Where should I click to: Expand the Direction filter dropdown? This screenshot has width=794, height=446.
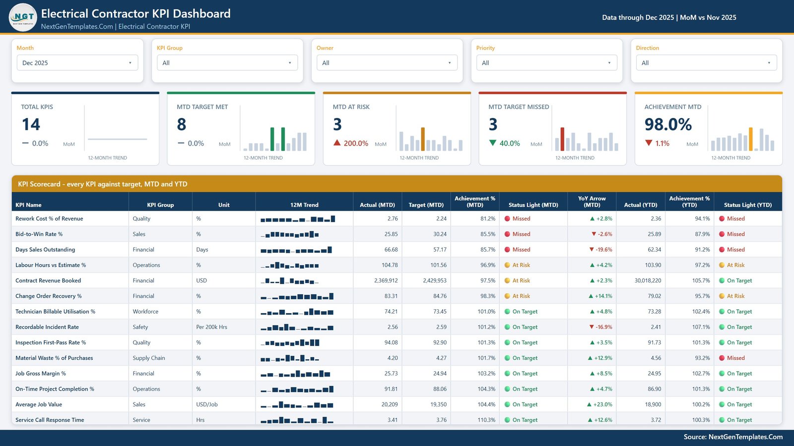(x=707, y=63)
